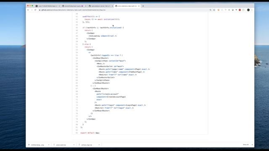This screenshot has width=269, height=151.
Task: Open the black profile avatar menu
Action: (248, 10)
